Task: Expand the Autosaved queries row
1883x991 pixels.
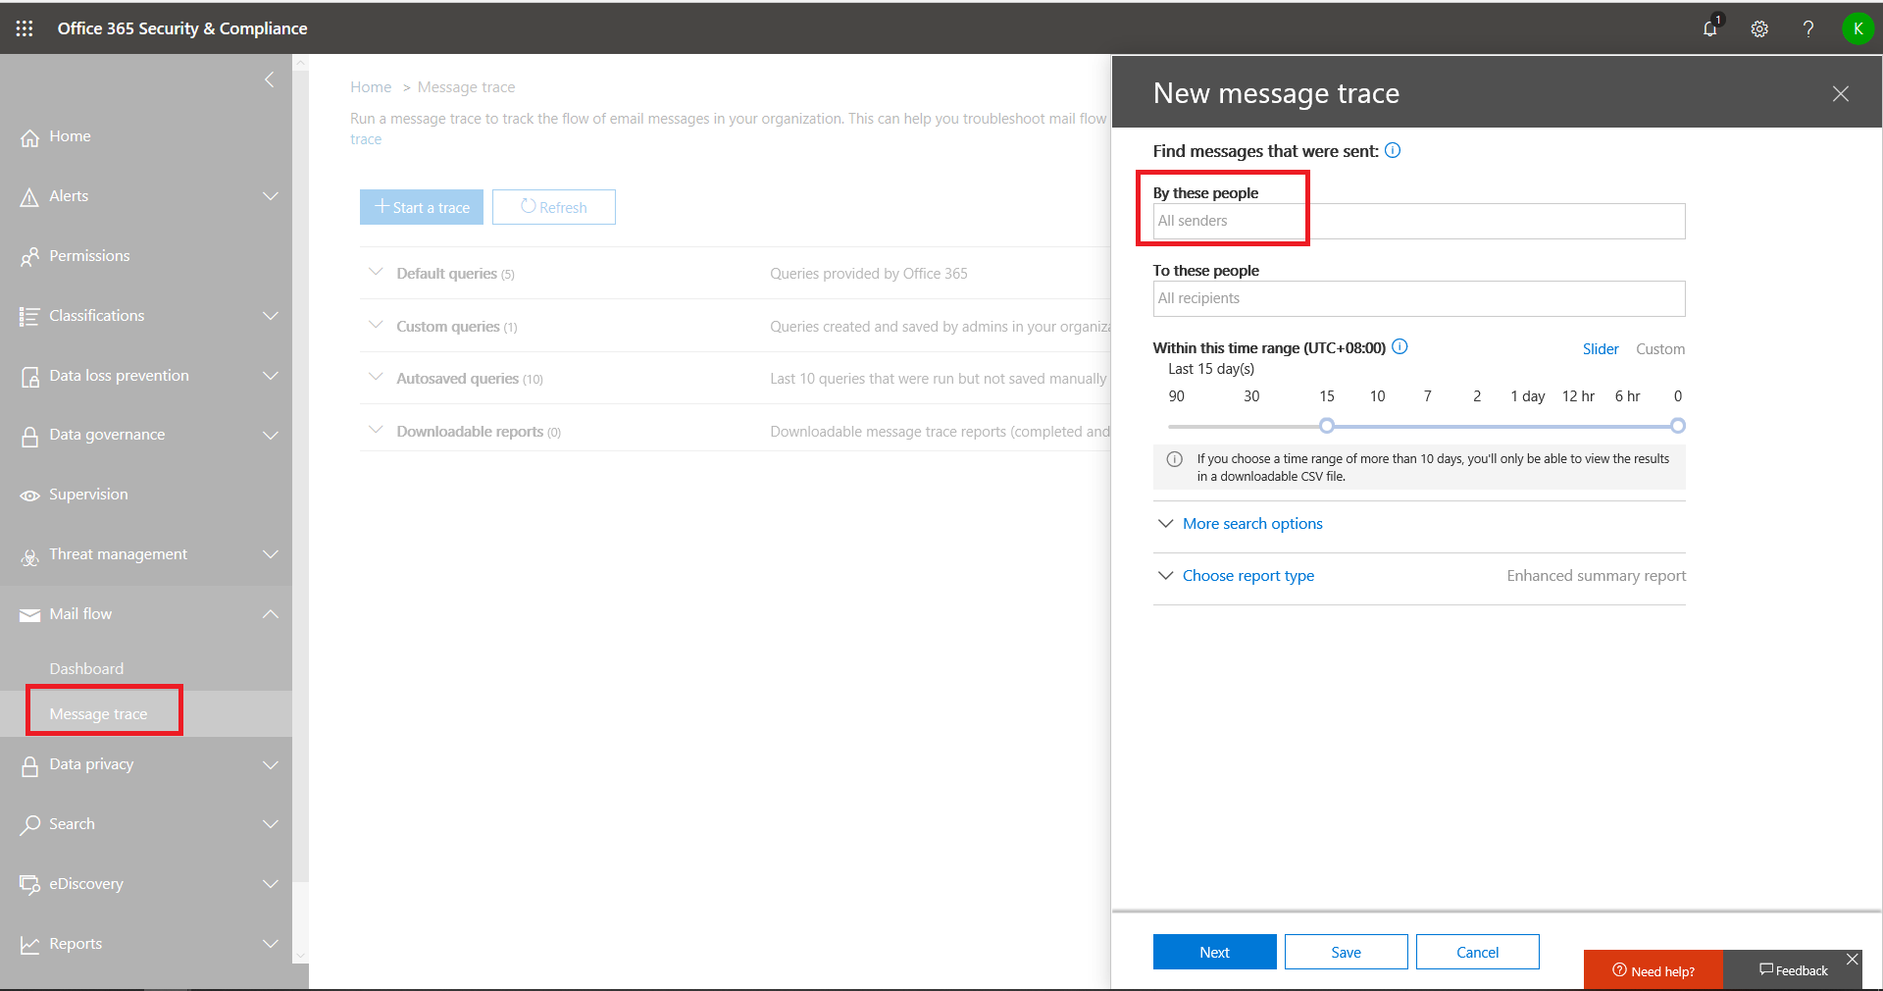Action: 376,377
